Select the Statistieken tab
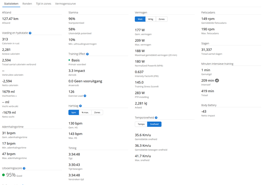263x185 pixels. (11, 3)
